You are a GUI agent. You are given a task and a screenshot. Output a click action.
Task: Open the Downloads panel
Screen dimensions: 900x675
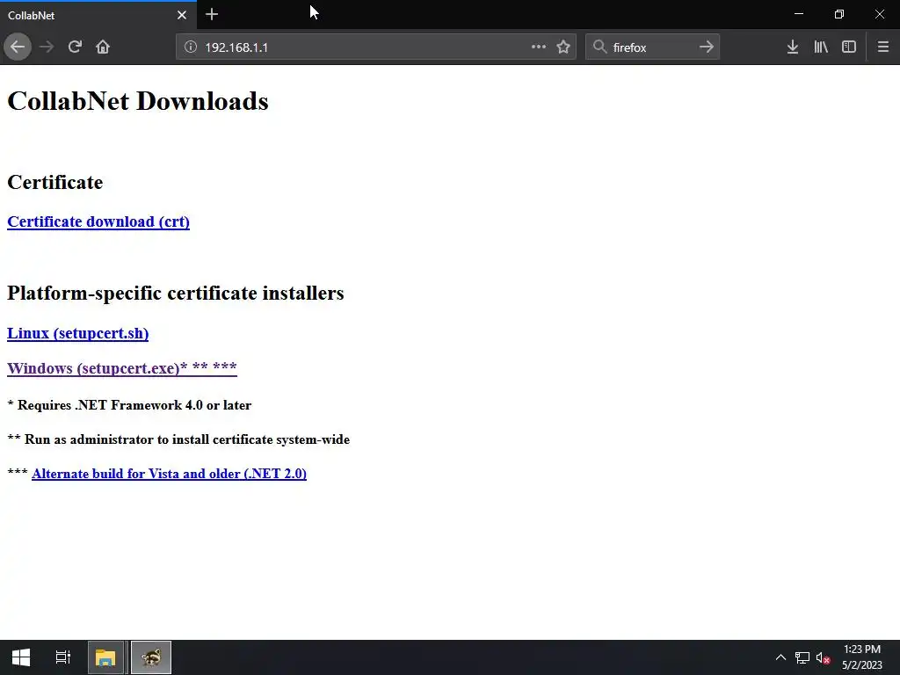point(793,47)
